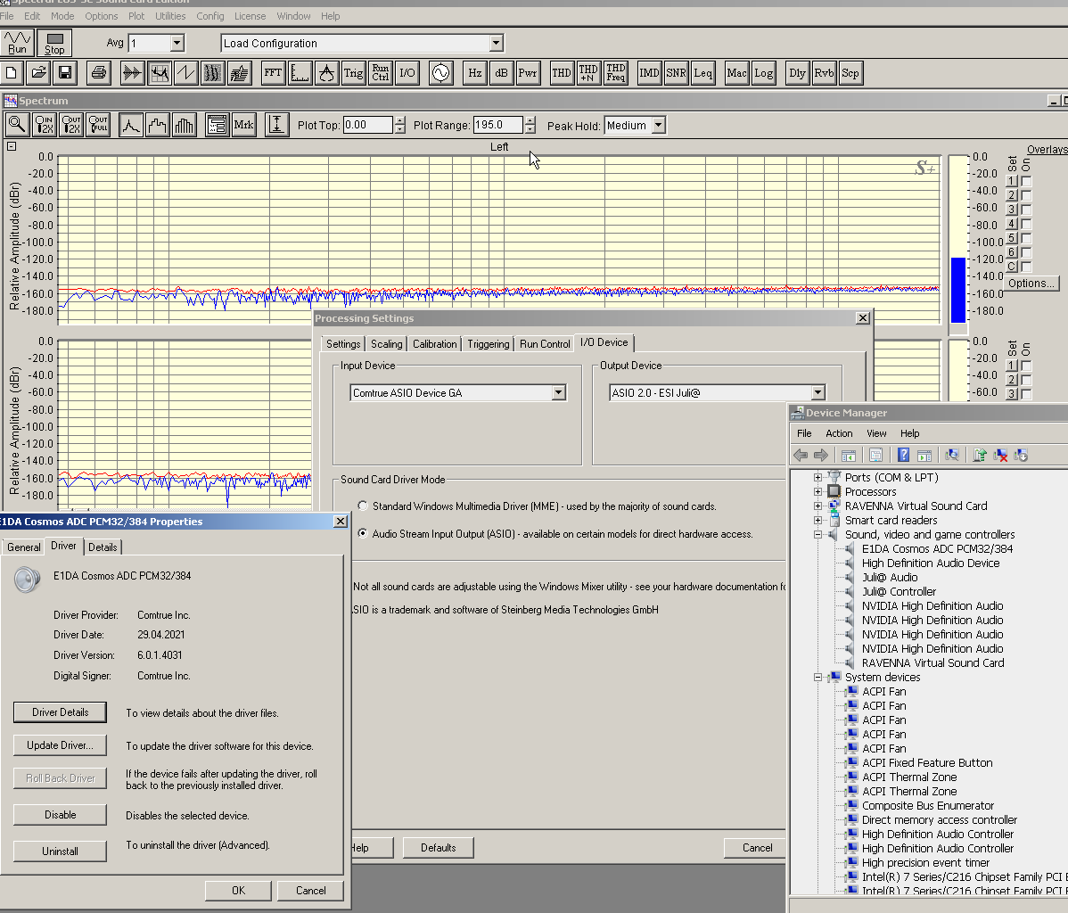Click OK in the E1DA Cosmos Properties dialog
The width and height of the screenshot is (1068, 913).
pyautogui.click(x=238, y=891)
